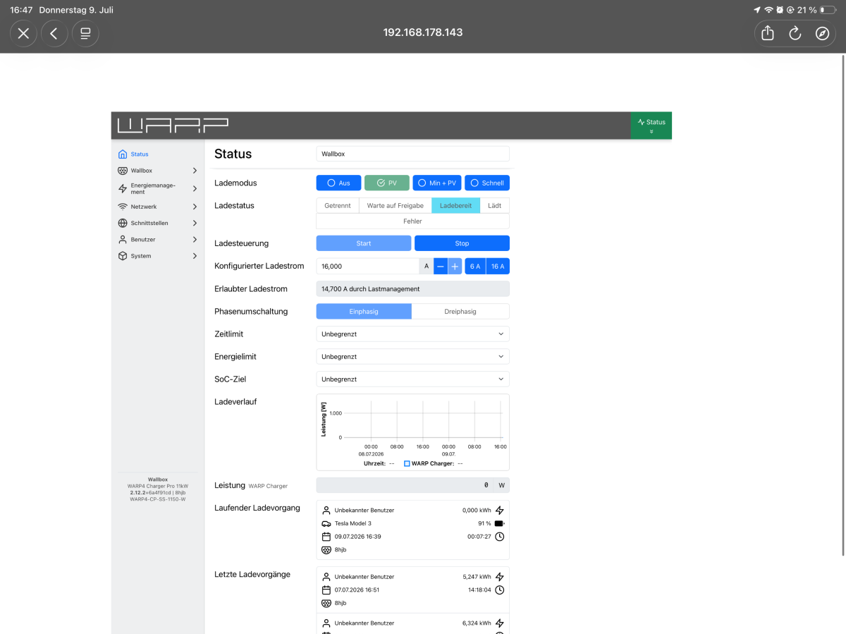Image resolution: width=846 pixels, height=634 pixels.
Task: Click the calendar icon next to 07.07.2026 16:51
Action: (x=326, y=590)
